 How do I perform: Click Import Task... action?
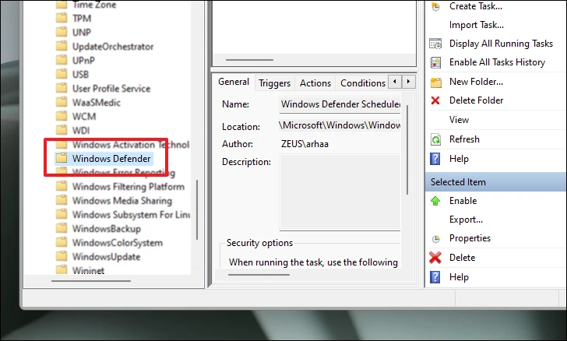476,25
